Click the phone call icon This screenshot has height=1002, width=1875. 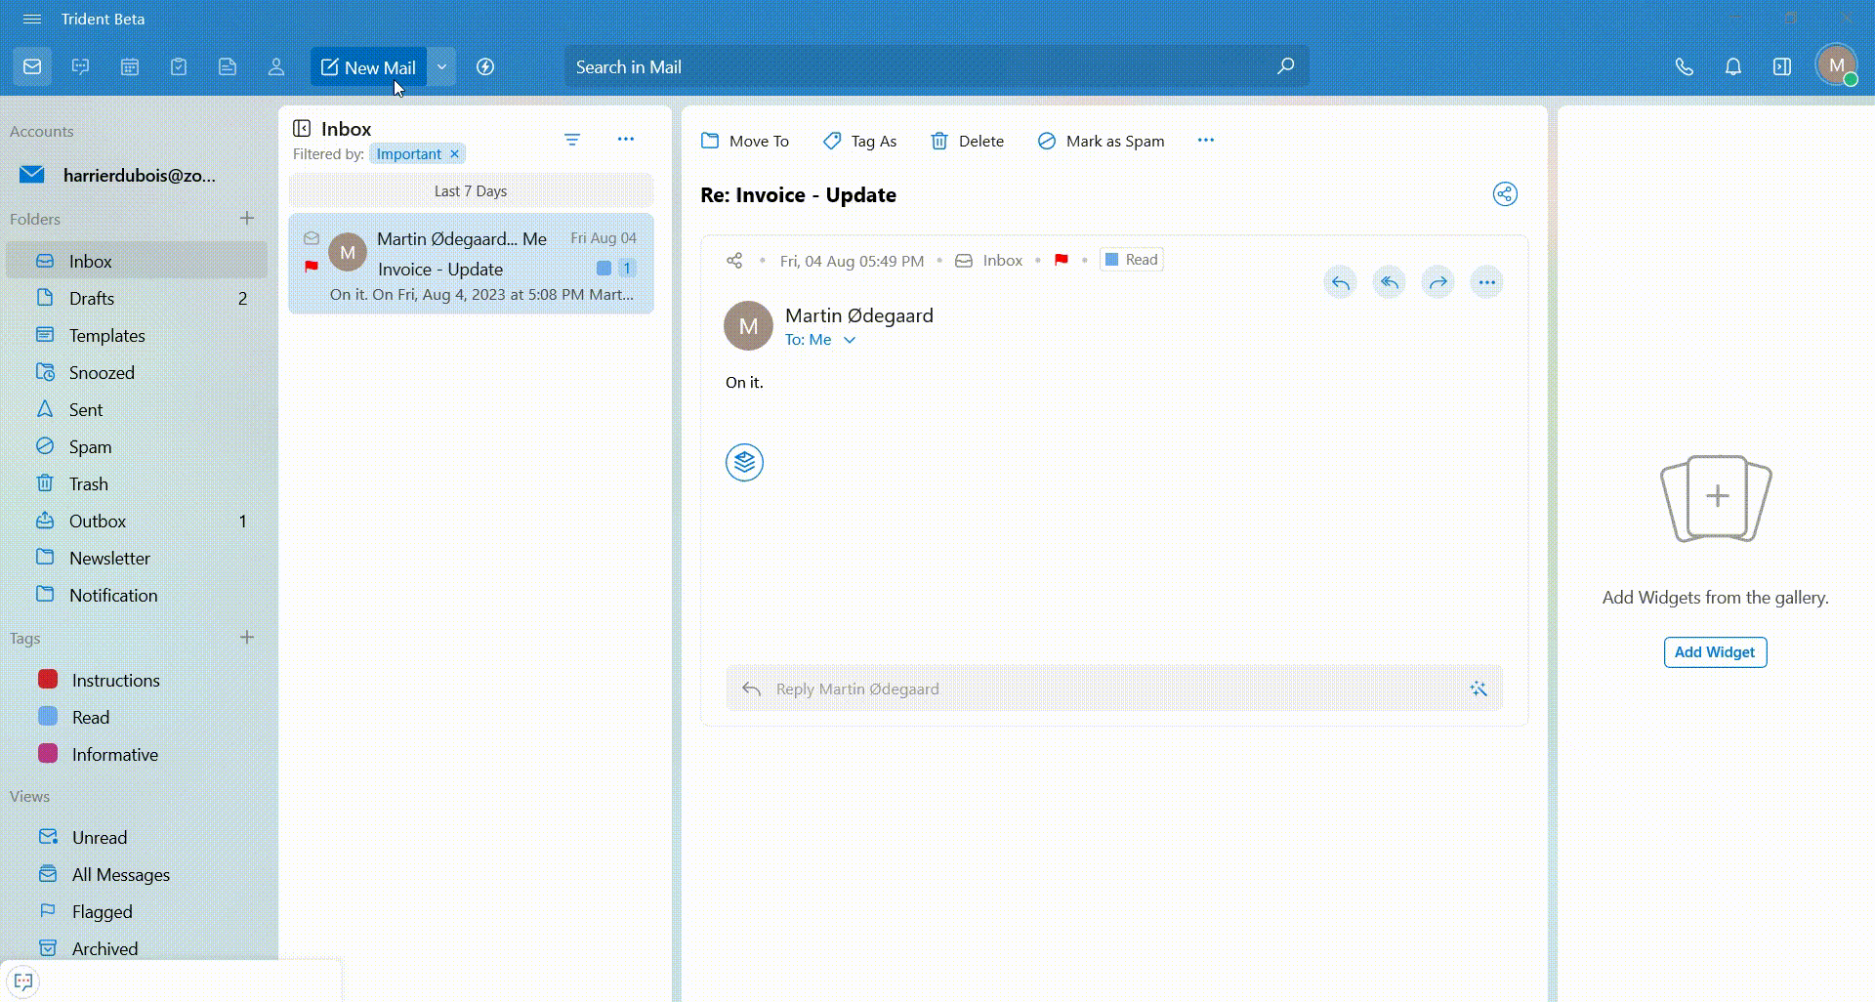[1684, 67]
